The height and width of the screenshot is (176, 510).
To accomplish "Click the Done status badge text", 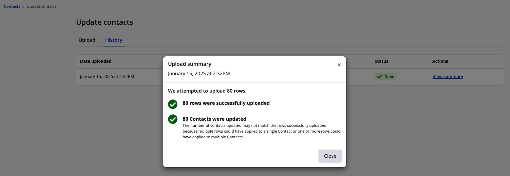I will coord(389,77).
